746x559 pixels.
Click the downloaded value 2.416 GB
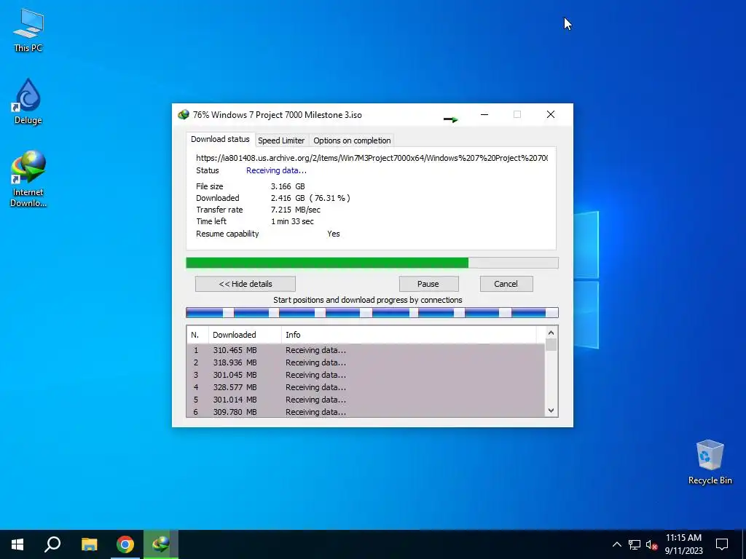point(288,198)
